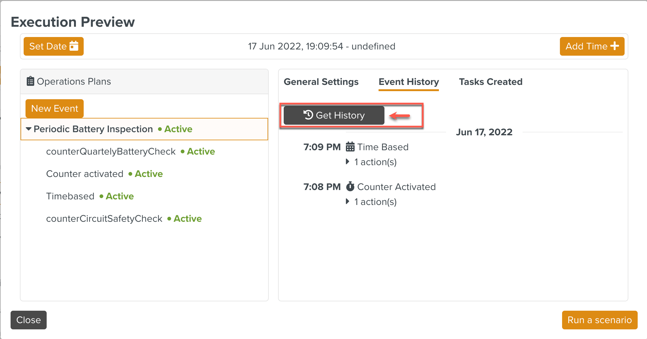Viewport: 647px width, 339px height.
Task: Click the calendar icon on Set Date
Action: [74, 46]
